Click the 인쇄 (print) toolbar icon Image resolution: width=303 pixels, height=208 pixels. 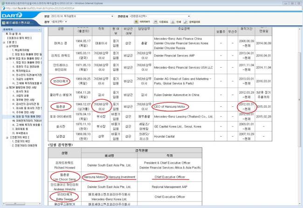(173, 22)
